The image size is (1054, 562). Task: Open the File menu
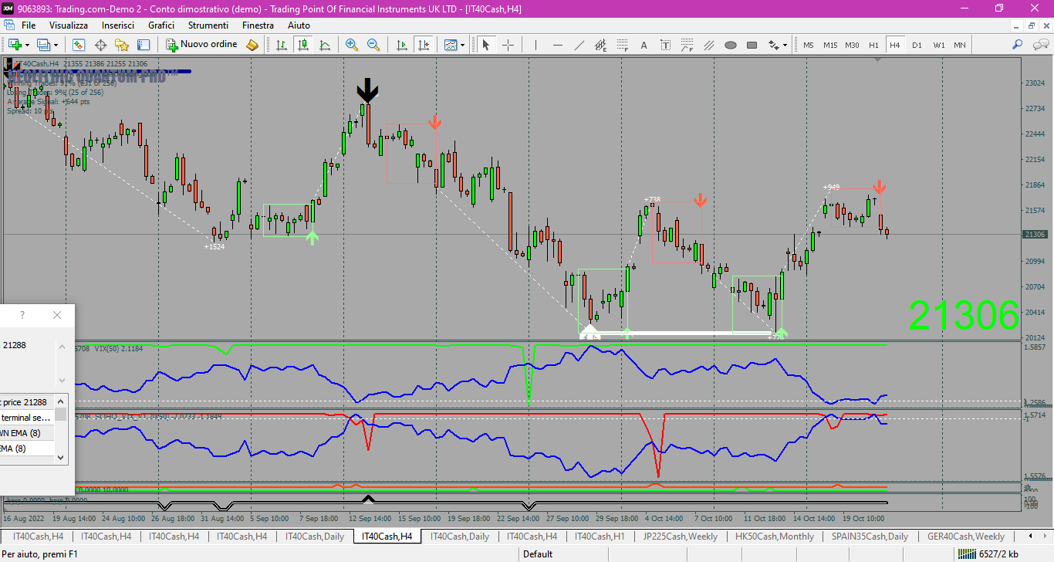point(29,25)
